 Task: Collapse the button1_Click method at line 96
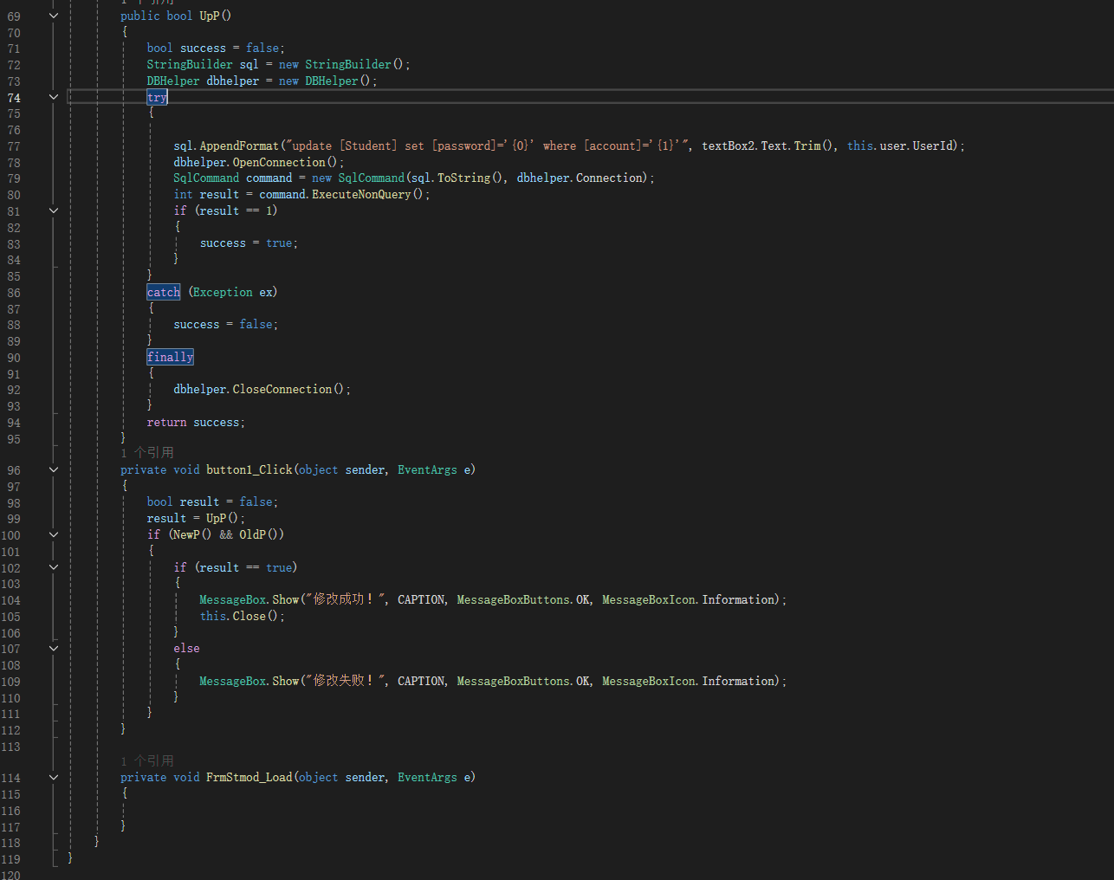[x=54, y=469]
